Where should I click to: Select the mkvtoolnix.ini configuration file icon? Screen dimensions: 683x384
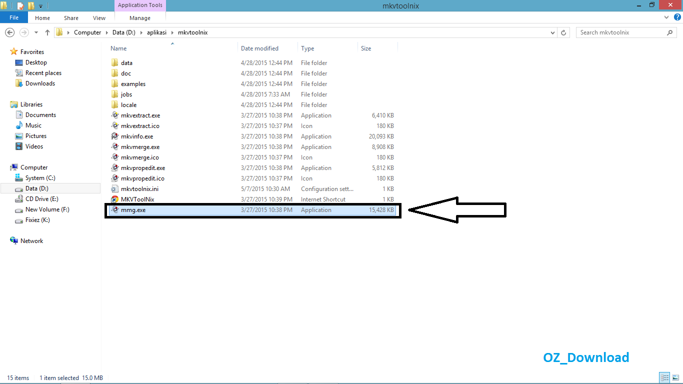(x=115, y=189)
